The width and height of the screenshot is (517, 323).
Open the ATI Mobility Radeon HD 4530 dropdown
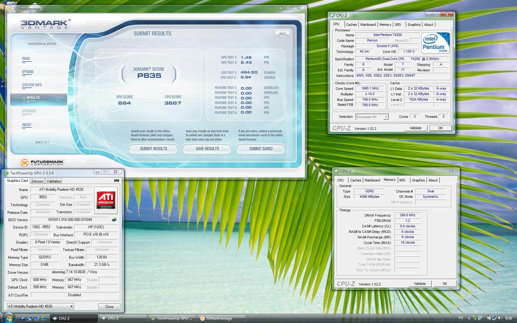click(40, 306)
